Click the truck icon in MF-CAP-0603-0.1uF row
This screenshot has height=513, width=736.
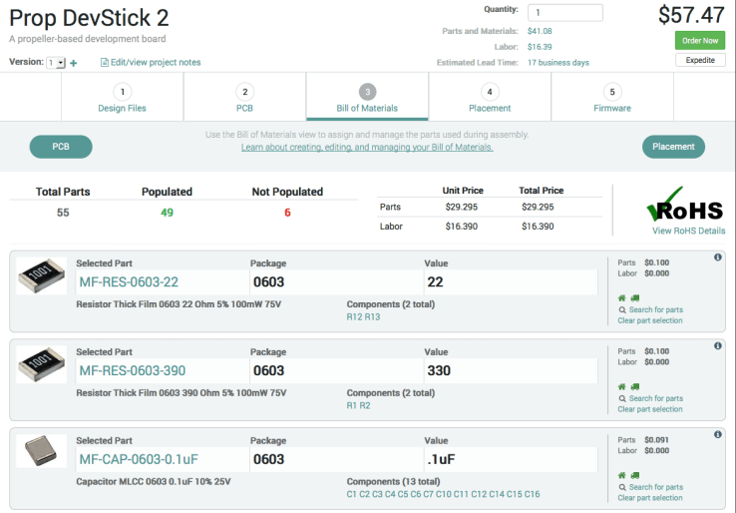(634, 475)
